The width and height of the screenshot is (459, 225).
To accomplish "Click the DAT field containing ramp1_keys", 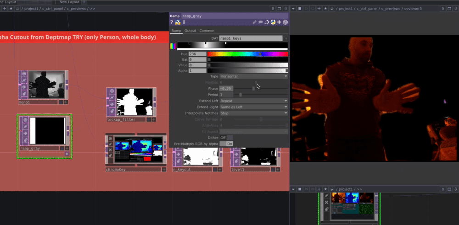I will pos(251,38).
